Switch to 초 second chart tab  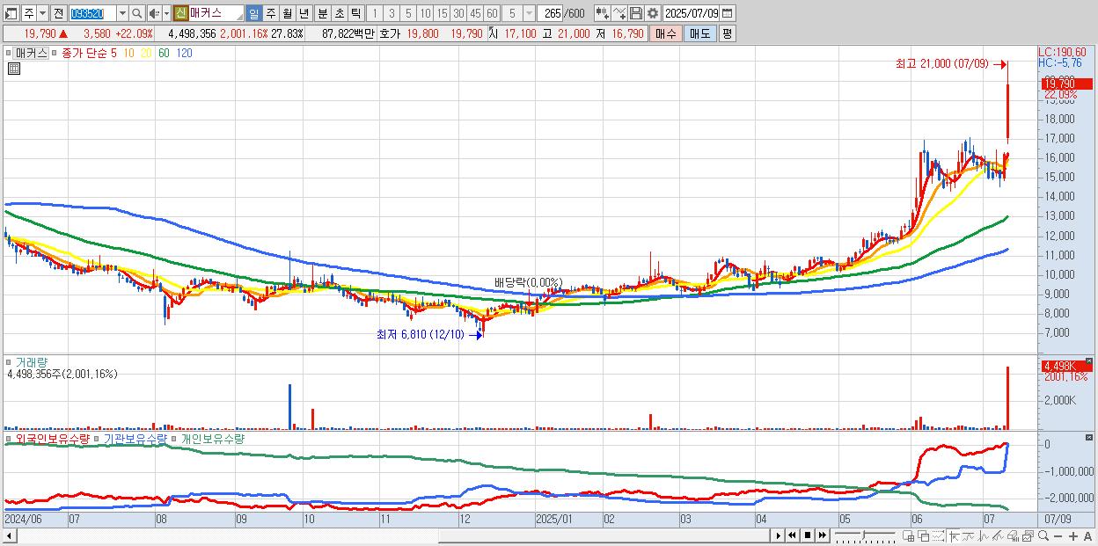(339, 13)
